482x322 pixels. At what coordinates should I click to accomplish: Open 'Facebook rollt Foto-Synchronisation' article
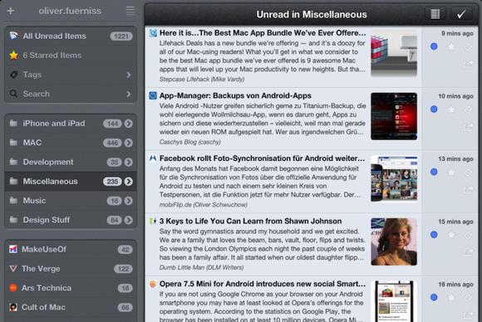(x=262, y=159)
